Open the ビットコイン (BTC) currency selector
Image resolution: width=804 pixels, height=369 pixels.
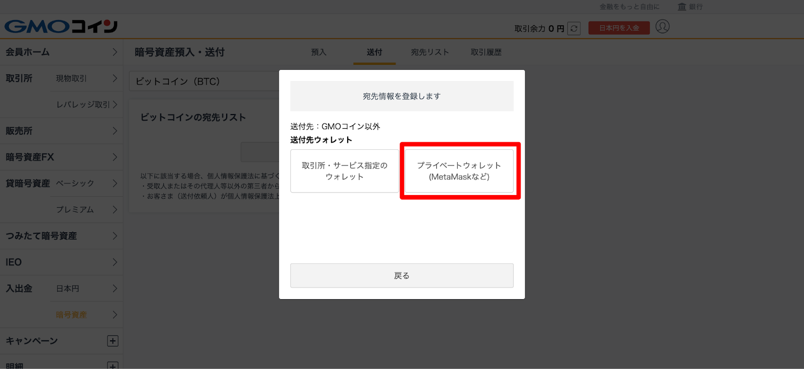click(205, 81)
